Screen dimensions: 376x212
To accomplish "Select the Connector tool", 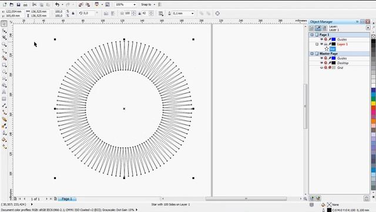I will click(x=4, y=112).
